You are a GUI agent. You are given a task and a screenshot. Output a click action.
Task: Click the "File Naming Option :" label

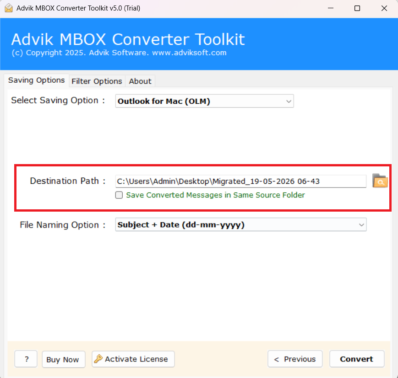pos(62,225)
